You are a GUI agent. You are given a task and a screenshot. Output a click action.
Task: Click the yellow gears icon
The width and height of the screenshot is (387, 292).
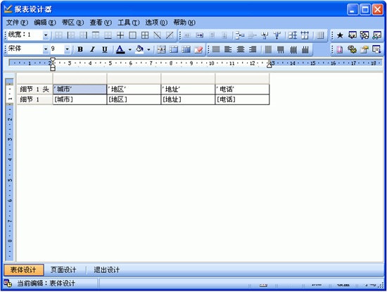click(353, 49)
